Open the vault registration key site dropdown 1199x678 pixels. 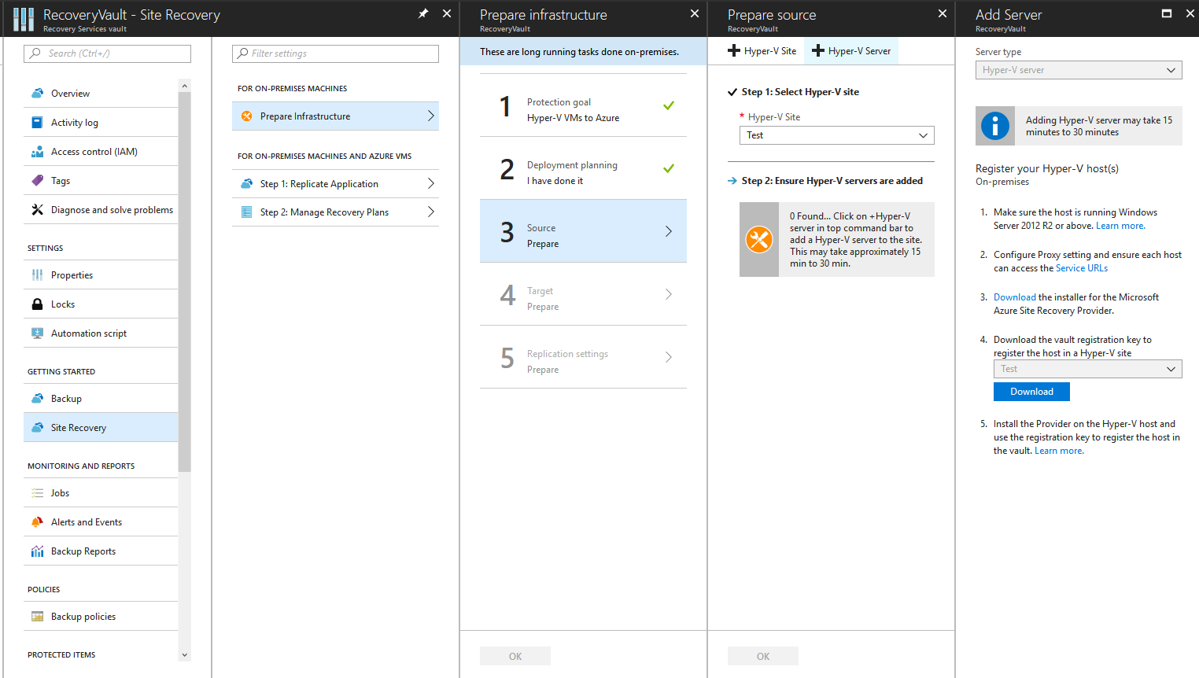click(x=1088, y=369)
